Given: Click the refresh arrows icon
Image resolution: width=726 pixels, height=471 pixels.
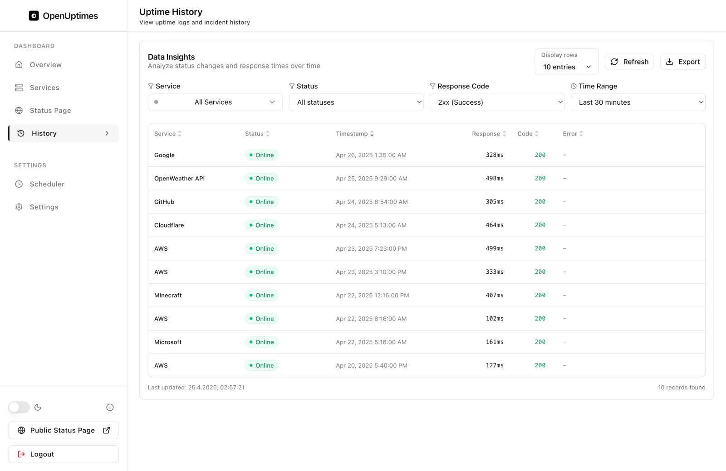Looking at the screenshot, I should click(x=614, y=62).
